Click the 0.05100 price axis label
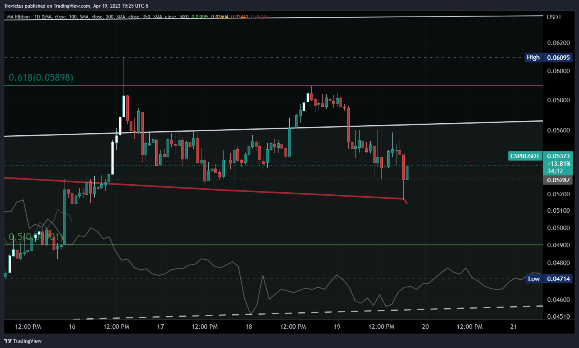This screenshot has height=348, width=579. tap(559, 211)
